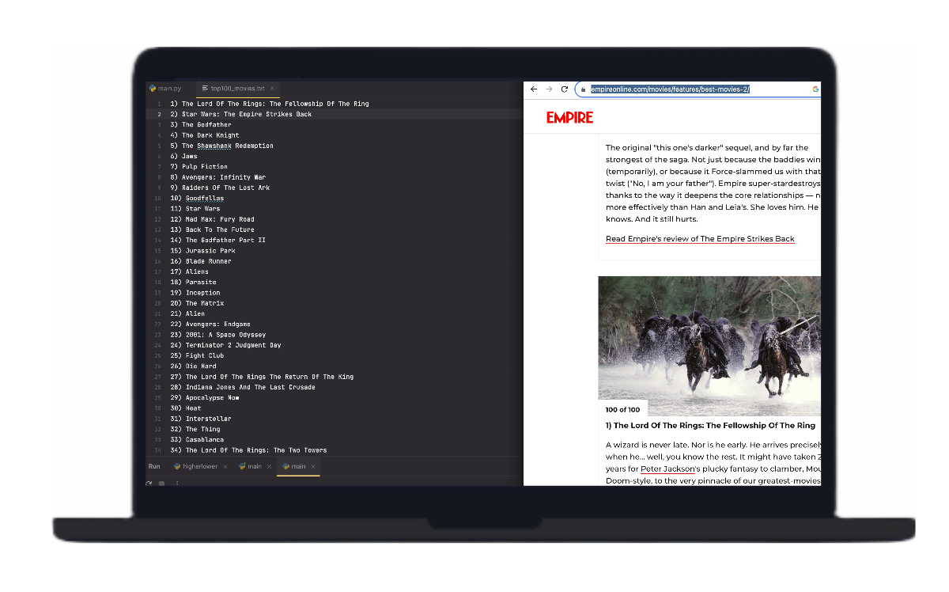Image resolution: width=949 pixels, height=592 pixels.
Task: Click line '24) Terminator 2 Judgment Day'
Action: (225, 345)
